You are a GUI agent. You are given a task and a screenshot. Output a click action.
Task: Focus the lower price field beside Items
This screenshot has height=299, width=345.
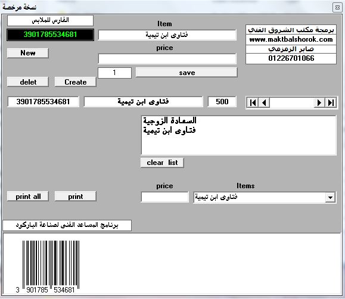coord(165,197)
